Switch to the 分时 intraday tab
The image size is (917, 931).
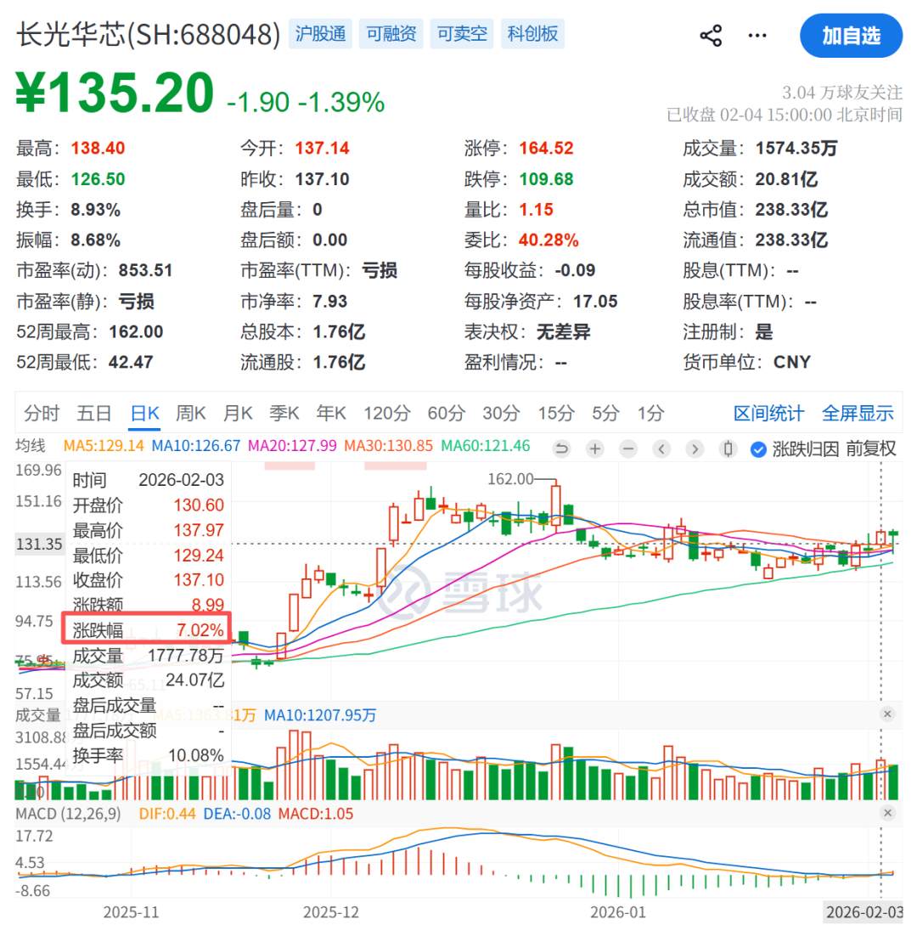pyautogui.click(x=42, y=414)
